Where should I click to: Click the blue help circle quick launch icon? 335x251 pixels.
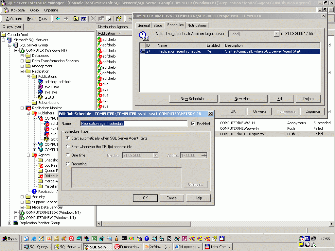coord(147,239)
